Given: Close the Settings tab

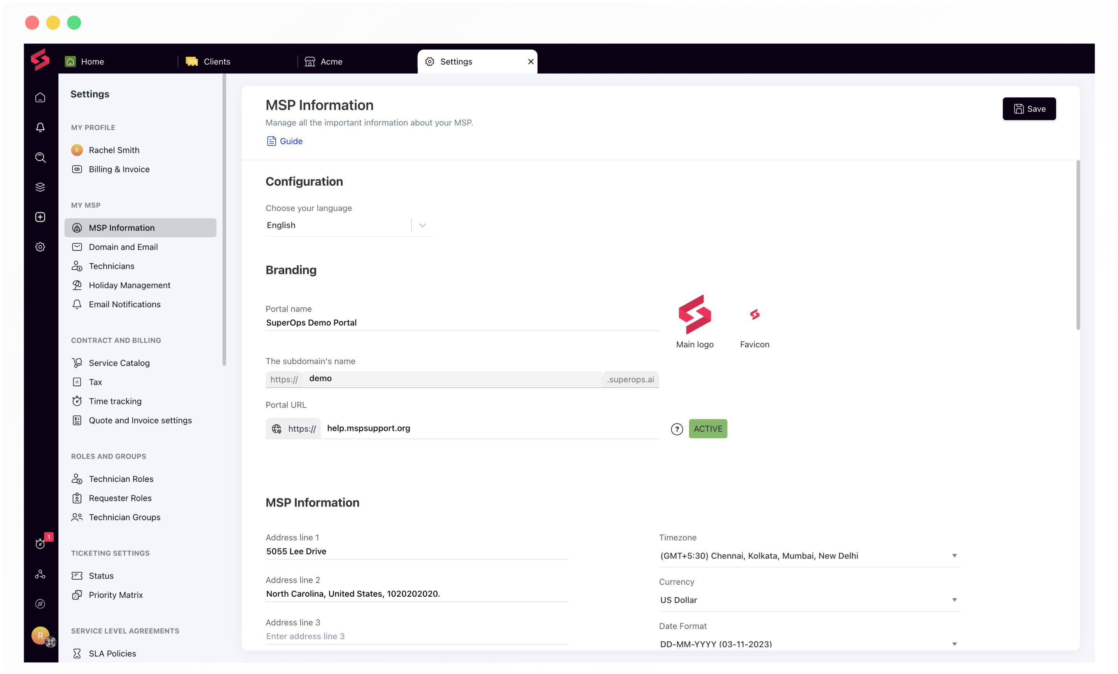Looking at the screenshot, I should [x=530, y=62].
